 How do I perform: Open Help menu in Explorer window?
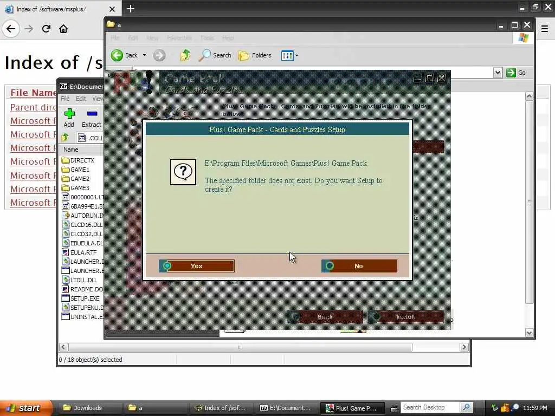pyautogui.click(x=228, y=37)
